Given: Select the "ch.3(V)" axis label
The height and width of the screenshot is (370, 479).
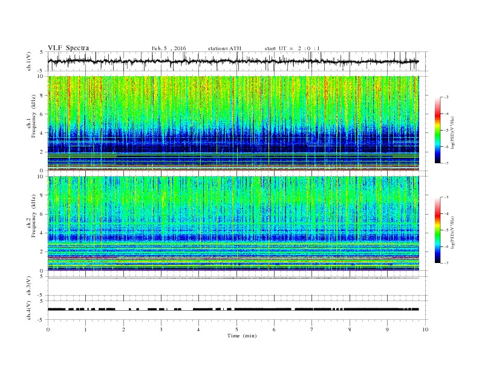Looking at the screenshot, I should coord(29,286).
